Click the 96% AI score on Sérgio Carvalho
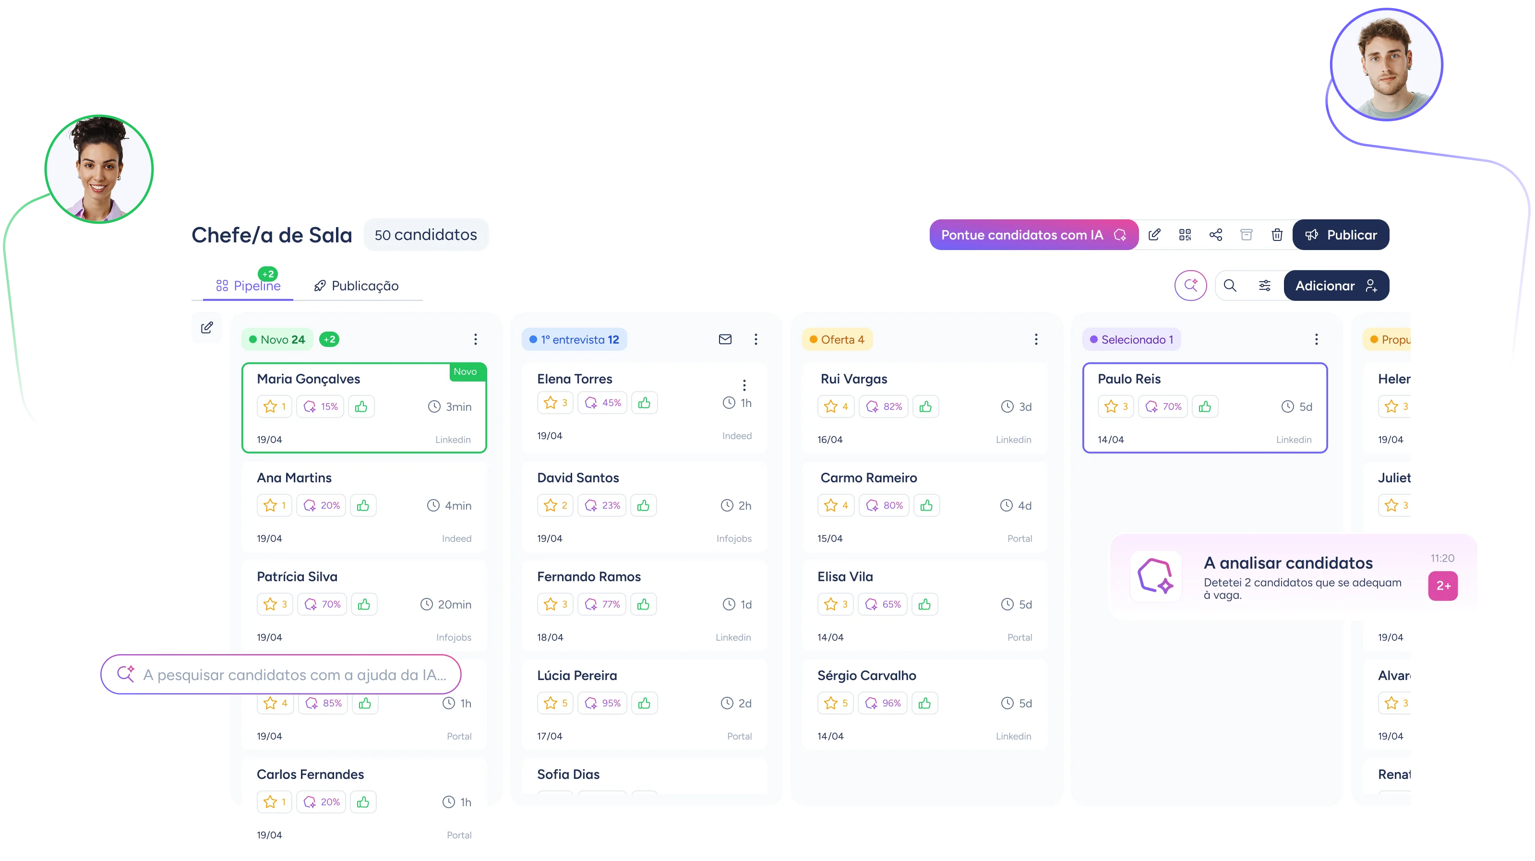 click(883, 703)
